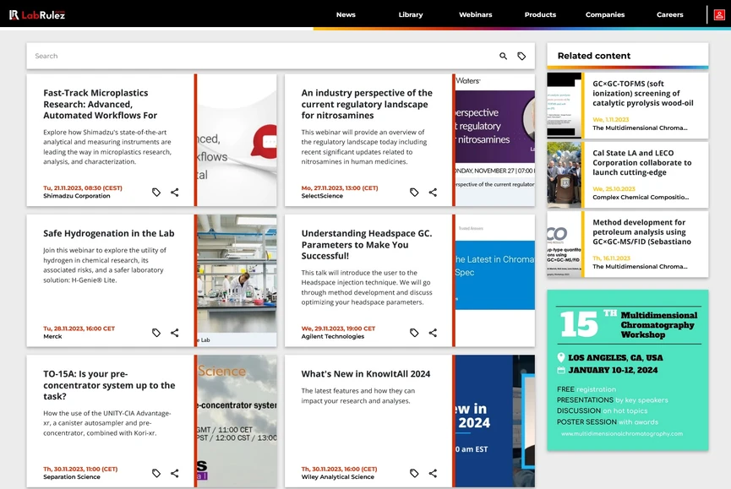Image resolution: width=731 pixels, height=489 pixels.
Task: Open Method development for petroleum analysis item
Action: 641,232
